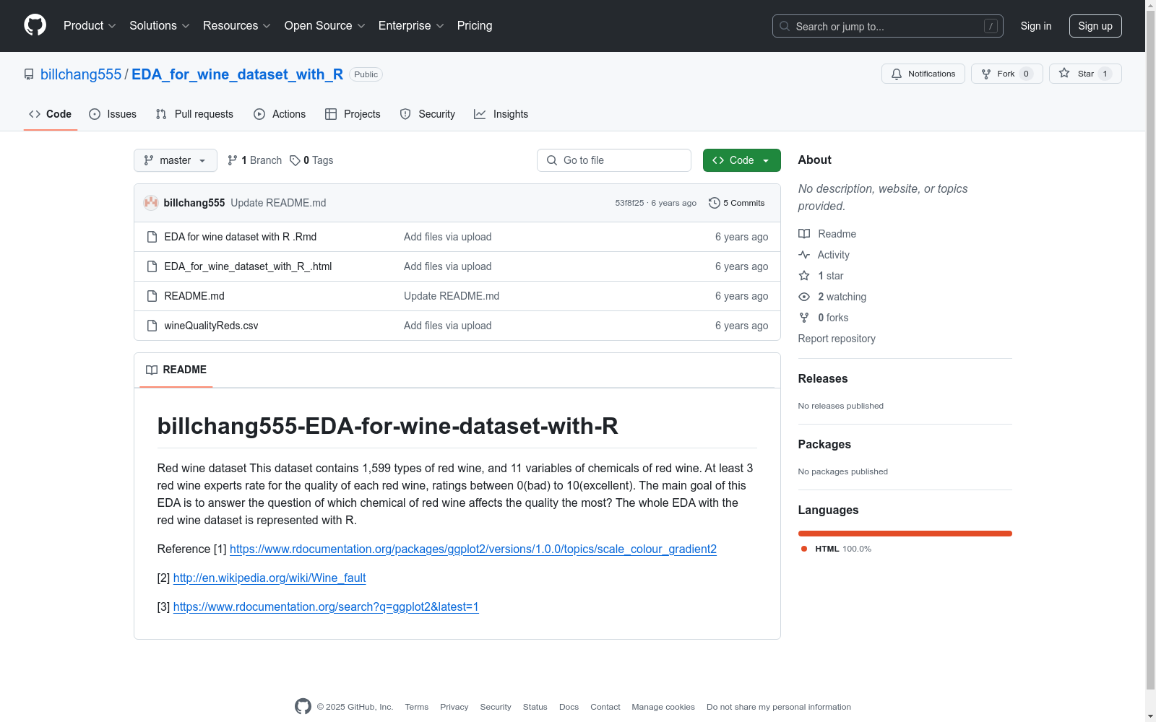Click Manage cookies in the footer
Image resolution: width=1156 pixels, height=722 pixels.
pos(663,707)
